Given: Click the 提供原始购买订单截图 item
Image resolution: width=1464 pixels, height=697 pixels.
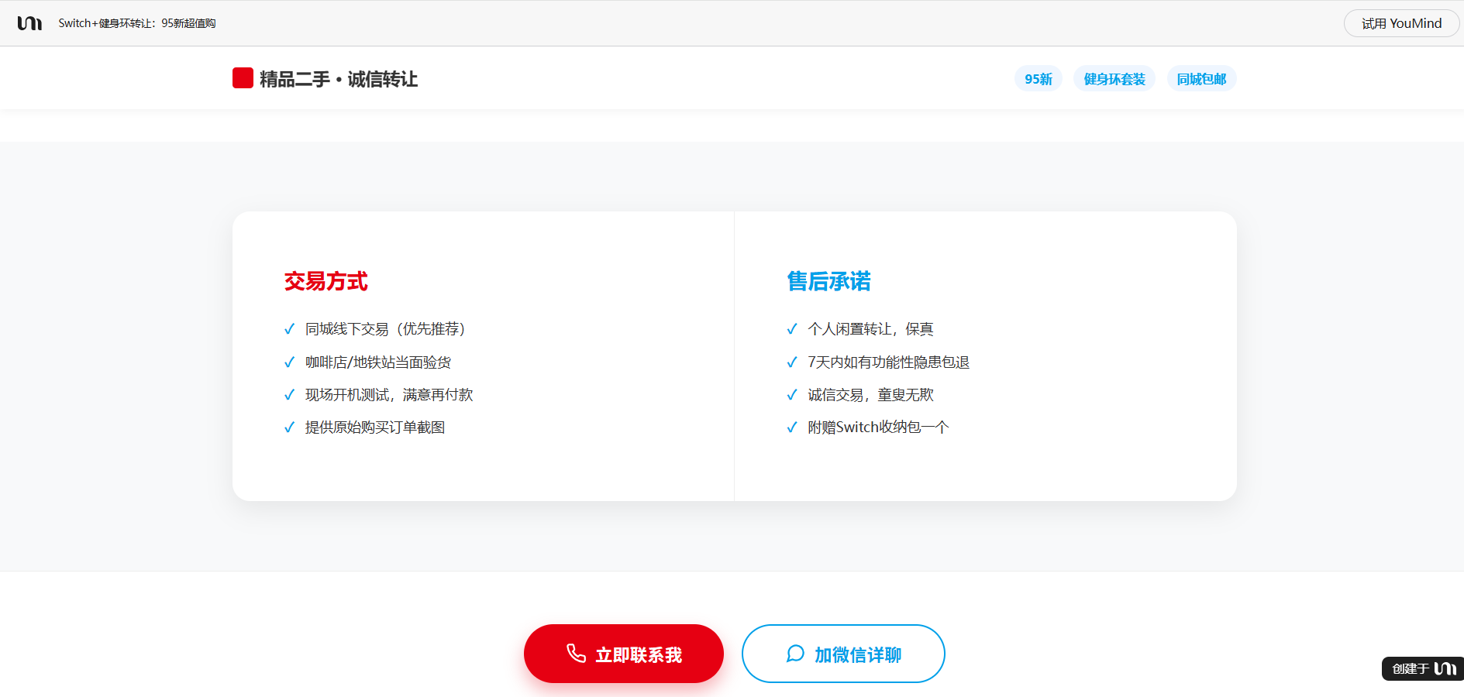Looking at the screenshot, I should tap(375, 427).
